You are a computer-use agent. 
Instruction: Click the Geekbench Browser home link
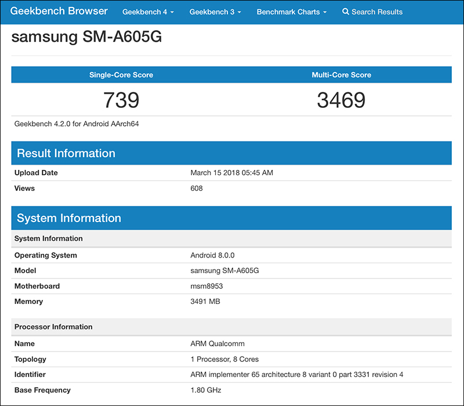[58, 11]
